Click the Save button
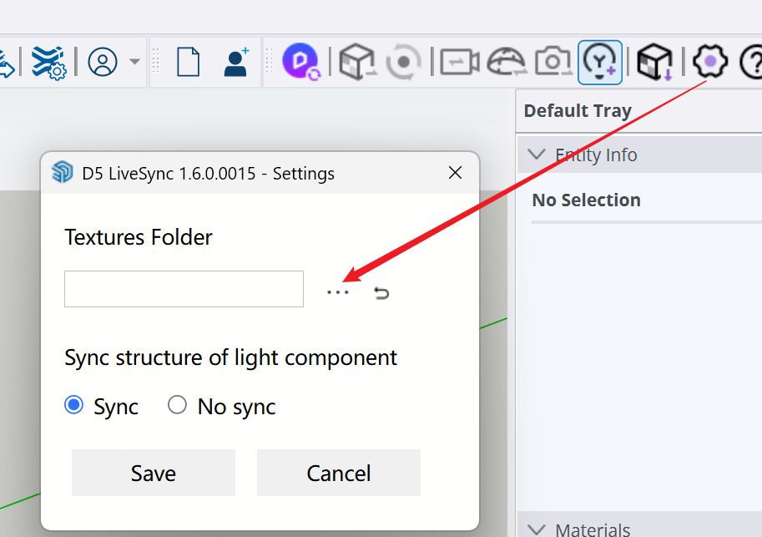762x537 pixels. pyautogui.click(x=154, y=473)
